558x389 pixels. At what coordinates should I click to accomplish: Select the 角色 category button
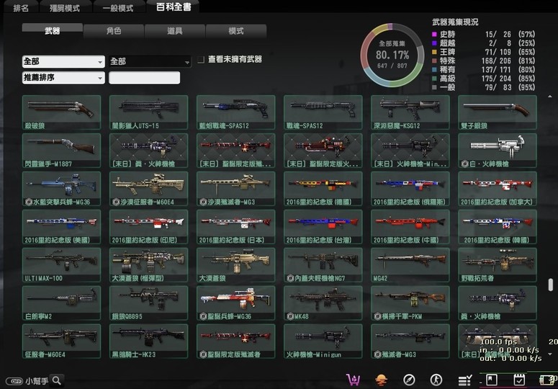(113, 31)
